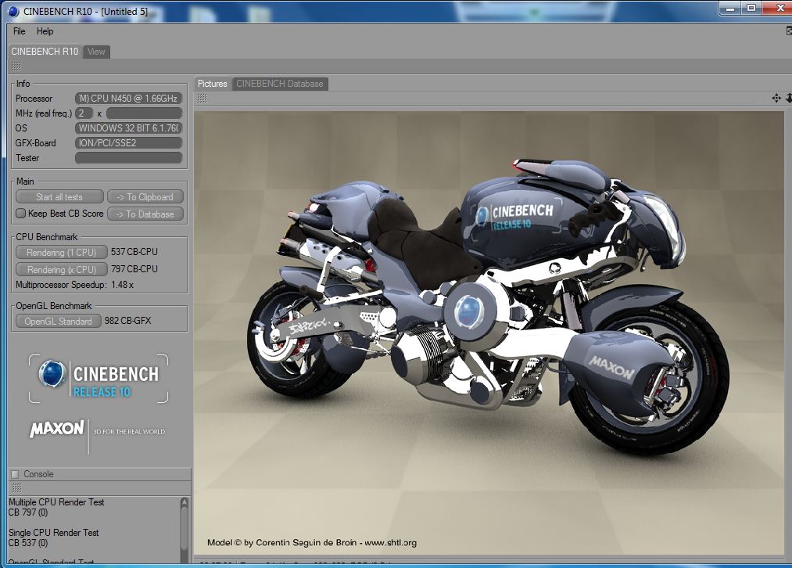The image size is (792, 568).
Task: Click Single CPU Render Test console line
Action: coord(53,532)
